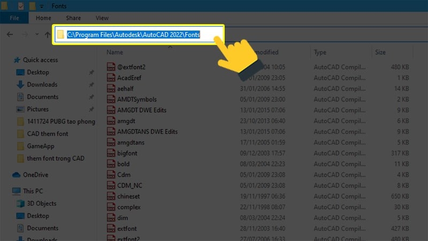428x241 pixels.
Task: Open the File ribbon tab
Action: click(14, 18)
